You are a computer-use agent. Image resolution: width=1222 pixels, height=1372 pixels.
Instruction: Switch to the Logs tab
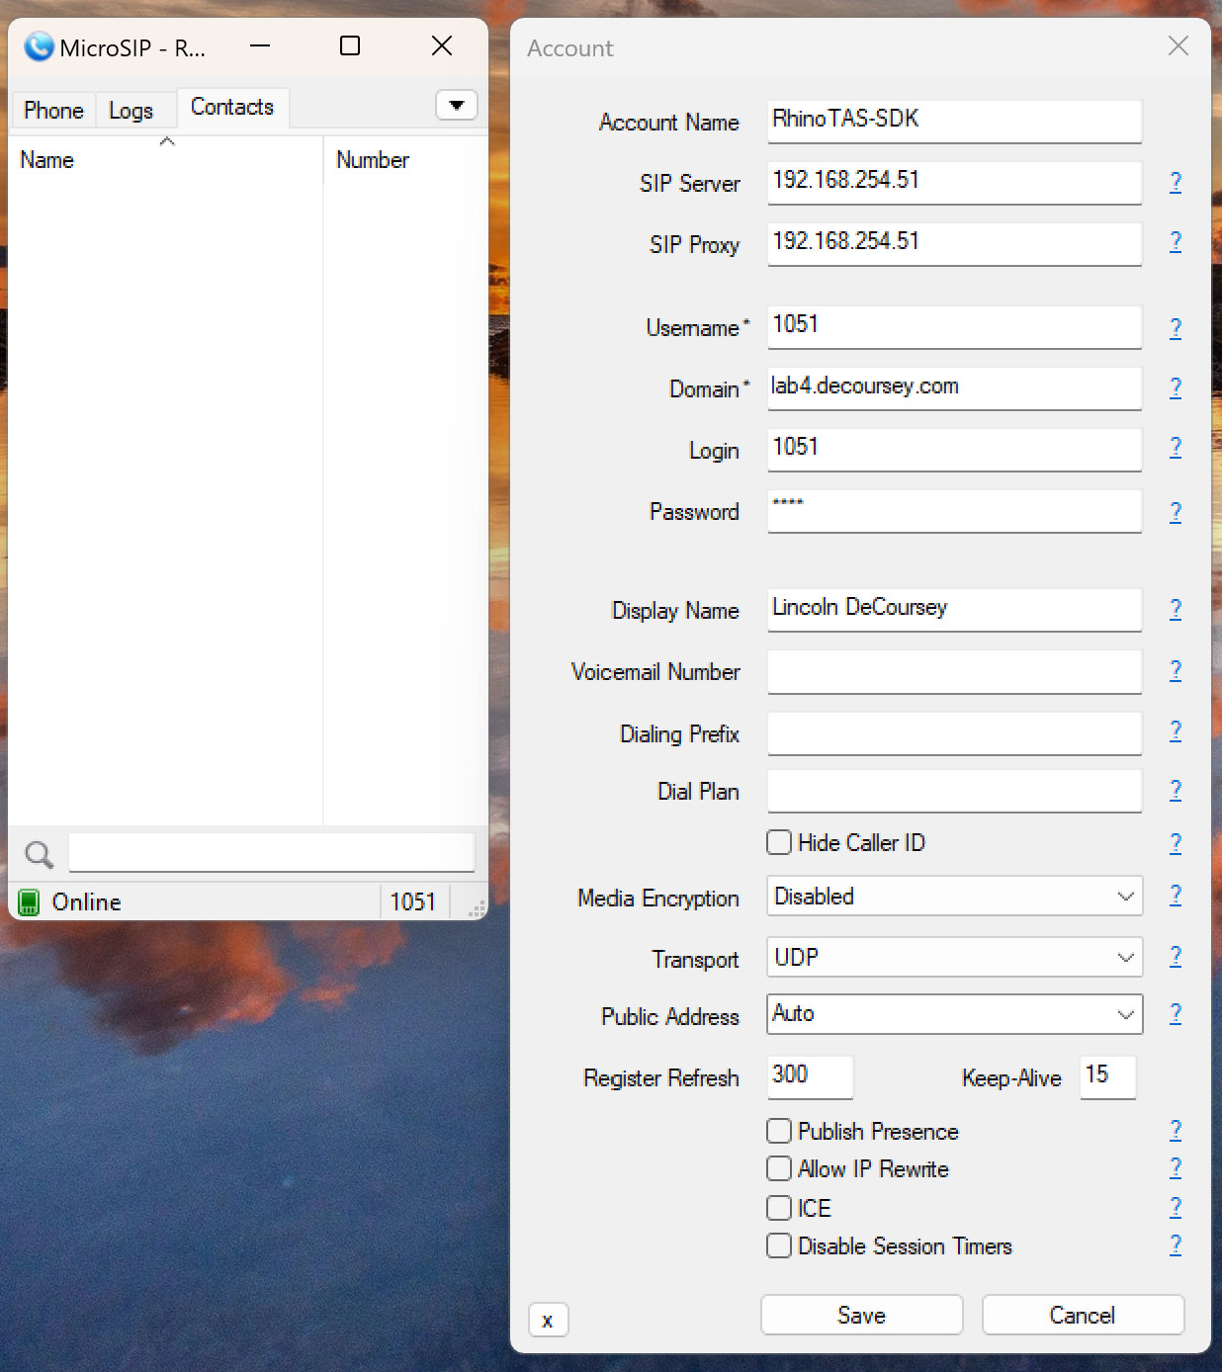tap(133, 110)
